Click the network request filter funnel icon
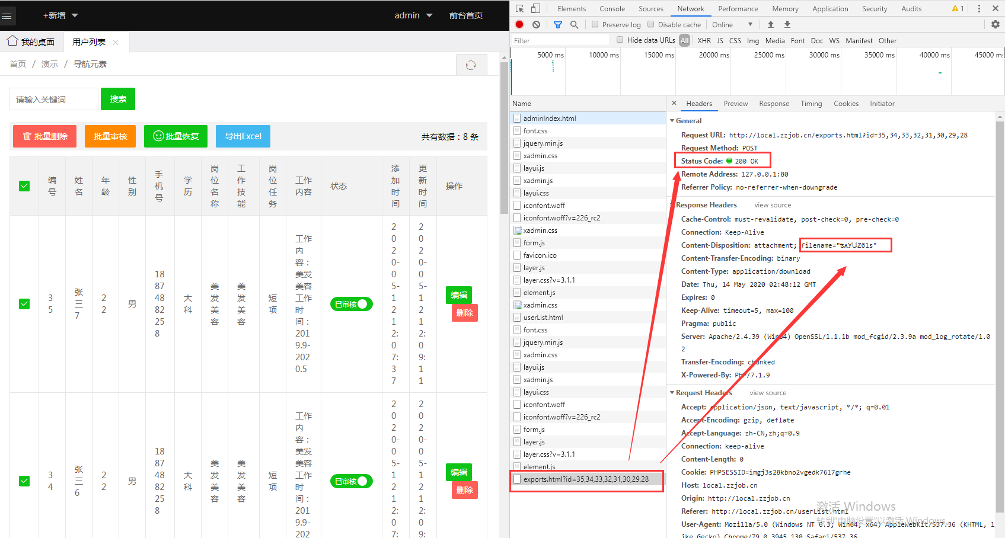The width and height of the screenshot is (1005, 538). pyautogui.click(x=557, y=24)
